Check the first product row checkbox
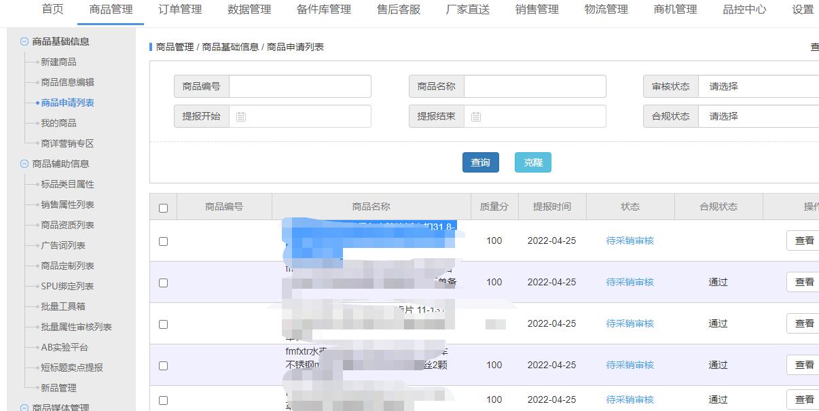This screenshot has height=411, width=819. 162,240
